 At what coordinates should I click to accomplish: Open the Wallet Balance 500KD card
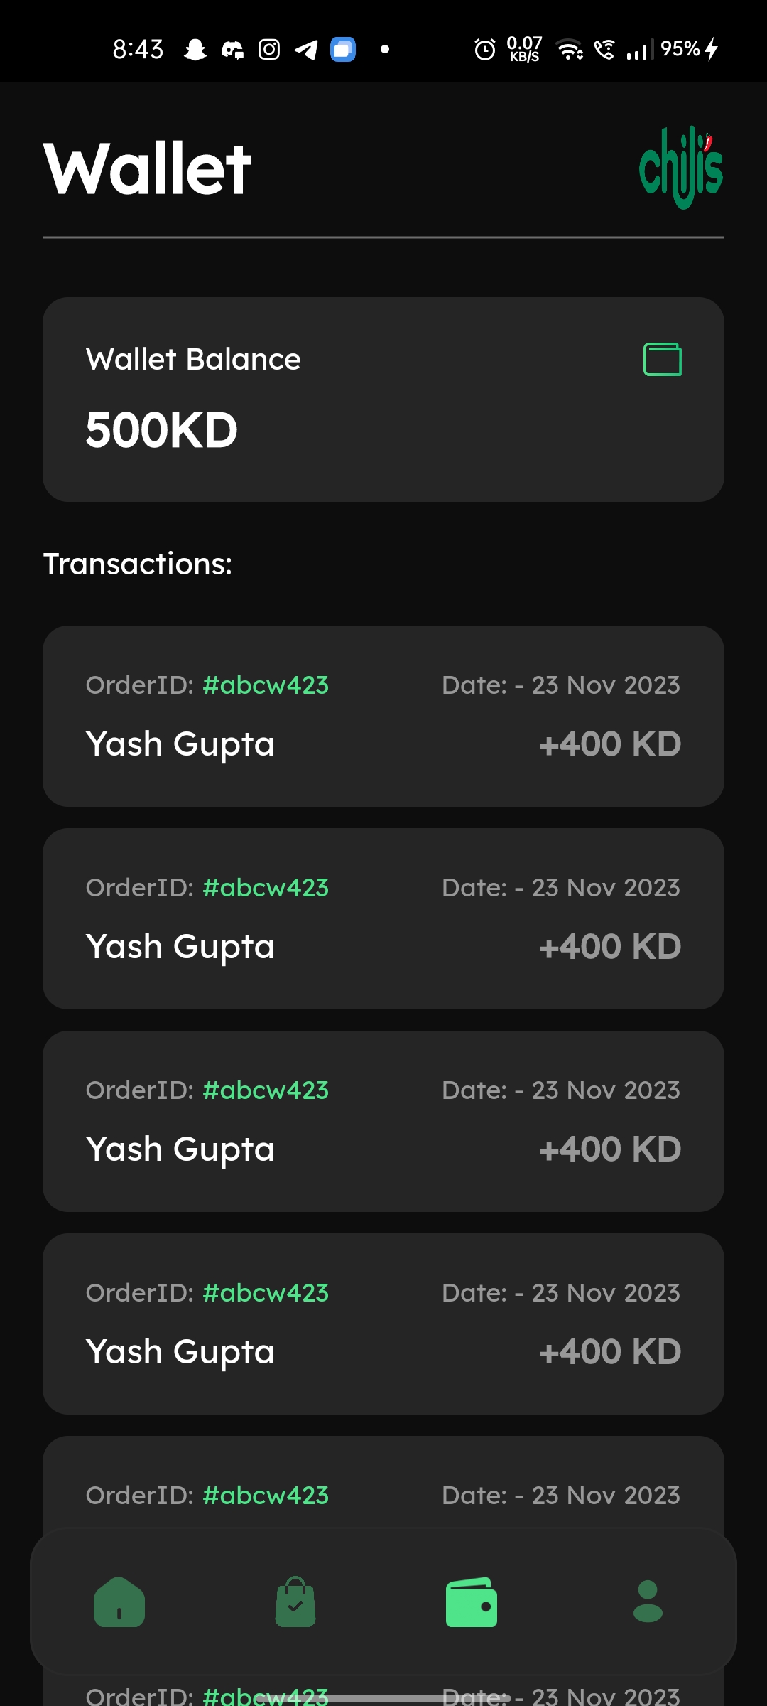[383, 399]
